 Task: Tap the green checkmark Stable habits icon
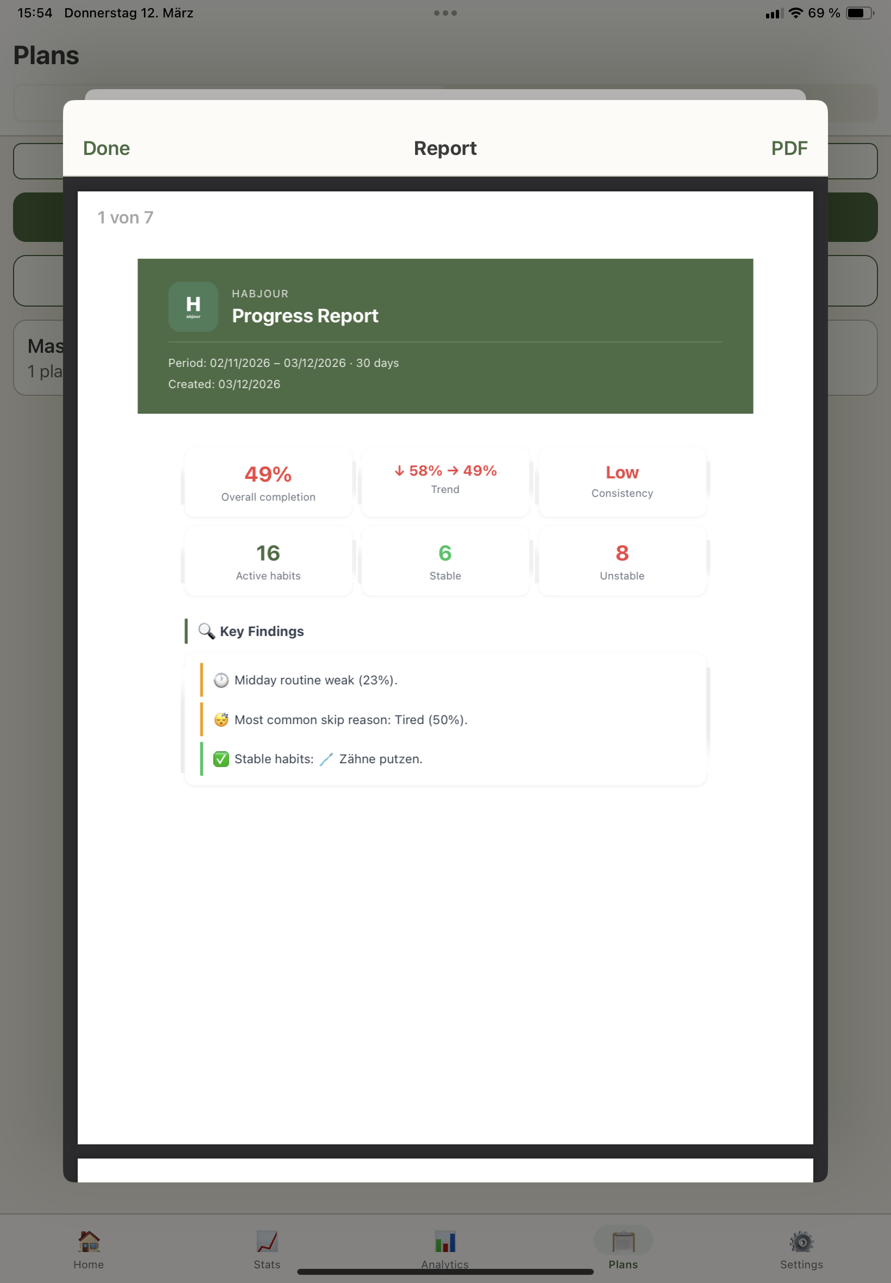(221, 759)
